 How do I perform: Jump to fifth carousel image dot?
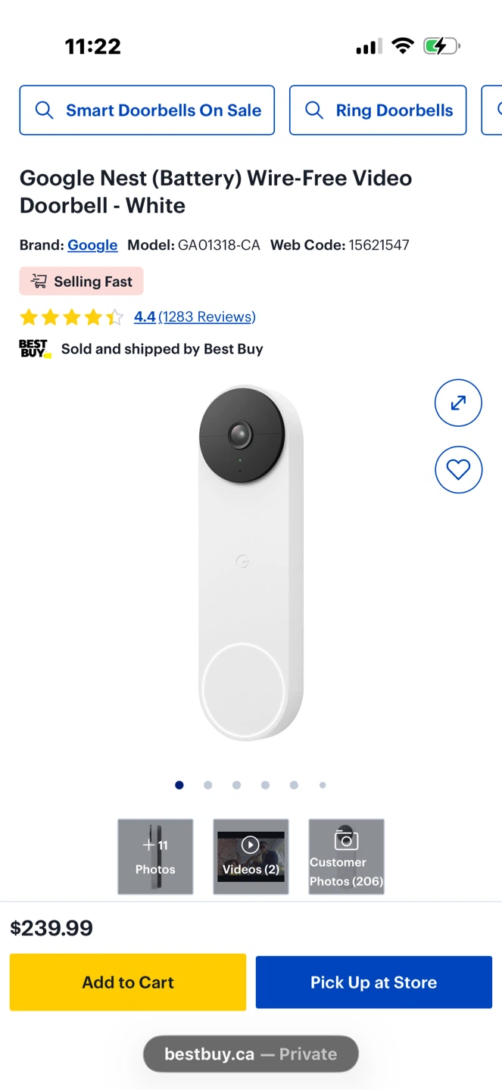[x=294, y=785]
